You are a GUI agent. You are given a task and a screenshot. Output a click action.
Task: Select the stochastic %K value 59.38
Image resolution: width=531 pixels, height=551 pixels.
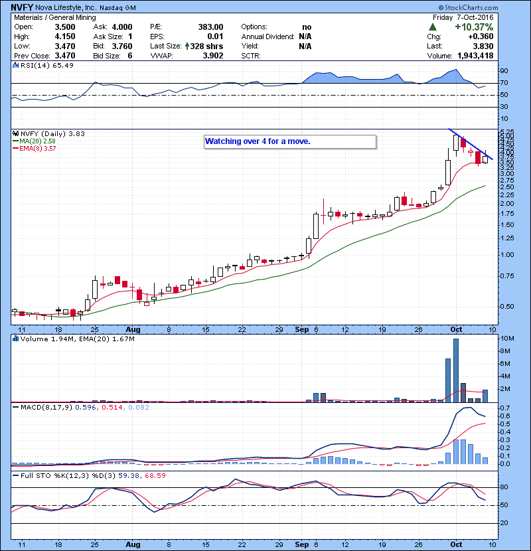point(128,475)
